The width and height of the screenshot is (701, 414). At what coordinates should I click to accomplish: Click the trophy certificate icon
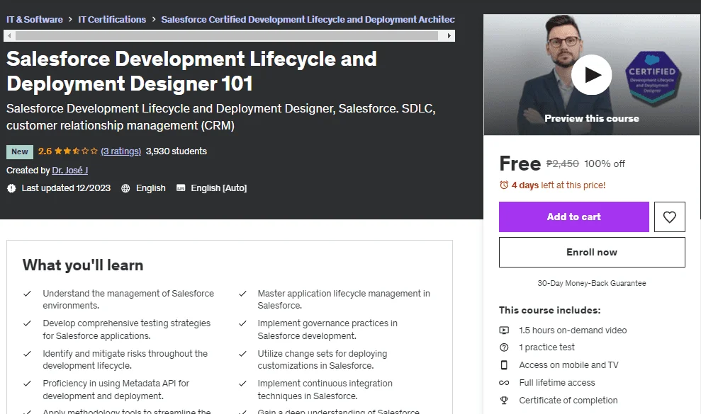[x=504, y=400]
